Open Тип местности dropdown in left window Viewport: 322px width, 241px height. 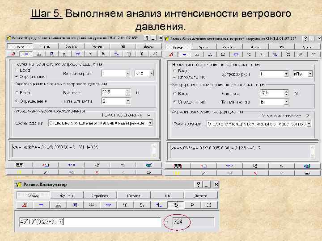128,101
